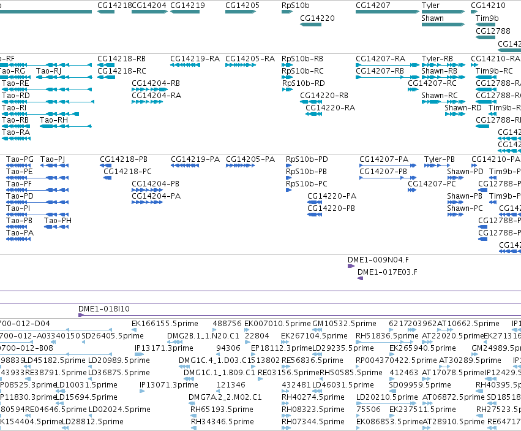Click the CG14207-RC transcript label
Screen dimensions: 521x431
(x=432, y=83)
